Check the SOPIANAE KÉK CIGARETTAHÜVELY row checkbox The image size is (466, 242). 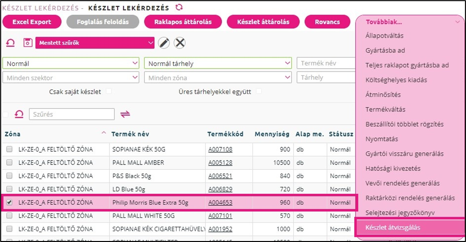[9, 229]
